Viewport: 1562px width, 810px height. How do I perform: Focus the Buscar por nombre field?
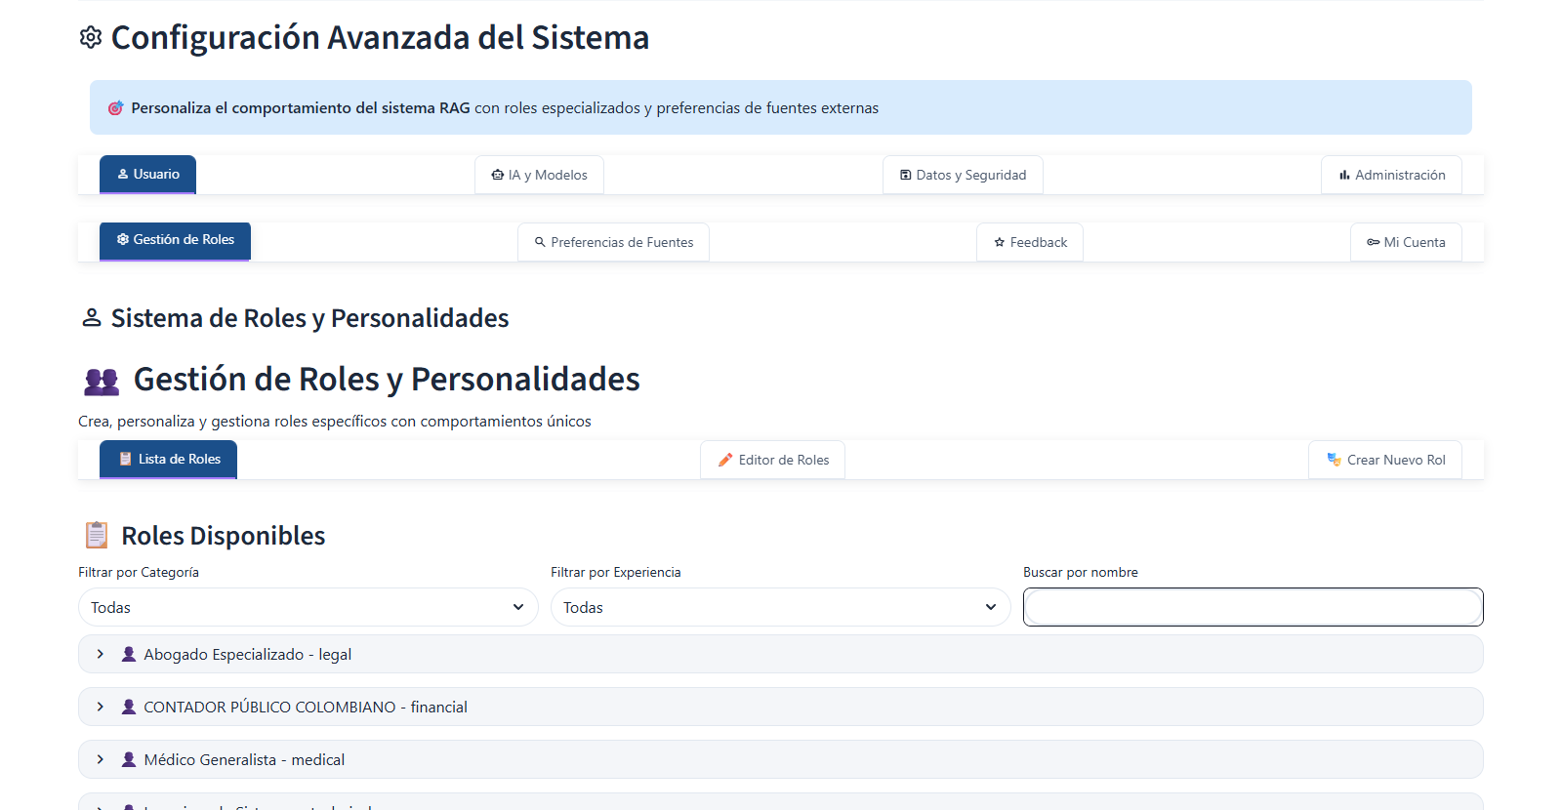(x=1254, y=607)
